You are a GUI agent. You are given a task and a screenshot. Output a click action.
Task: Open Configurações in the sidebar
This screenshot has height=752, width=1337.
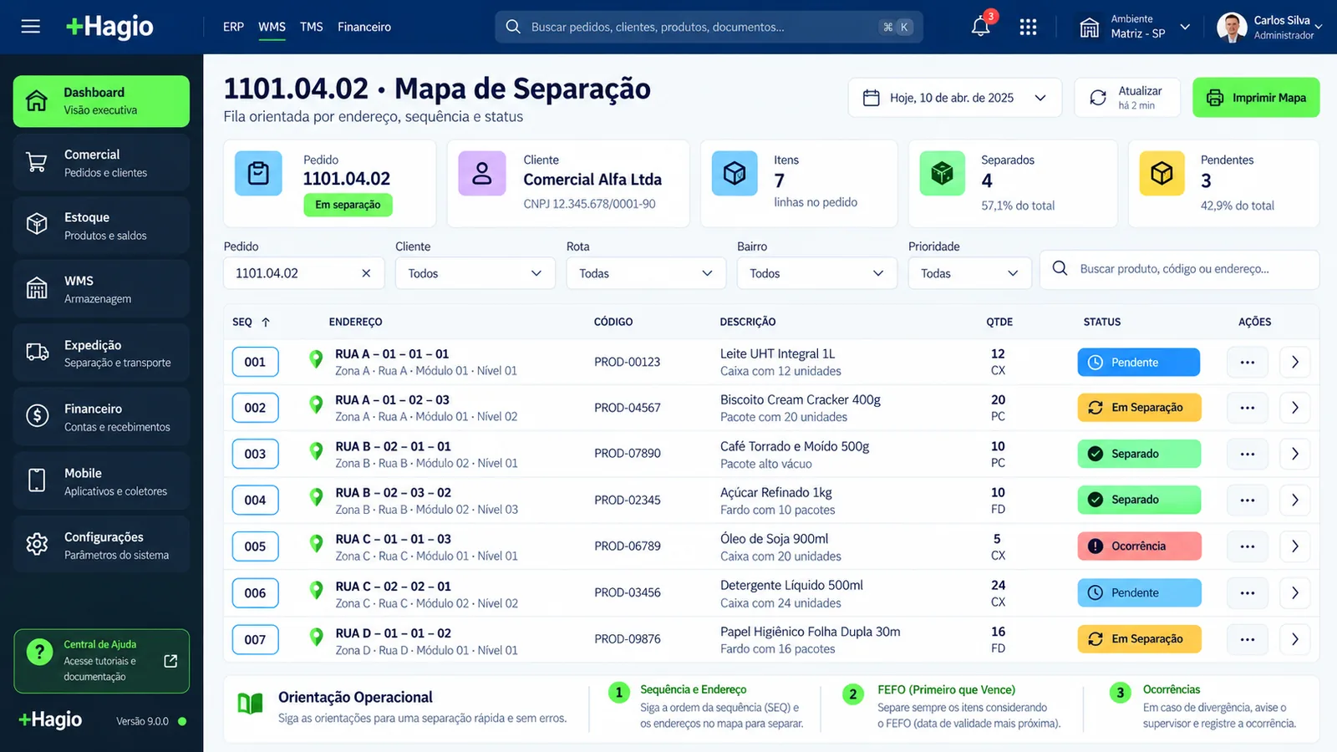(x=101, y=545)
